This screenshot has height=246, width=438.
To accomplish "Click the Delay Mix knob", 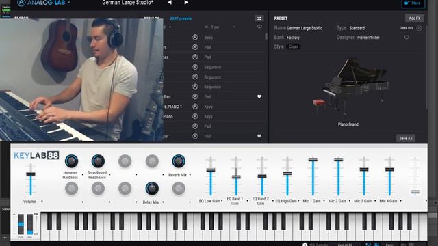I will [152, 189].
